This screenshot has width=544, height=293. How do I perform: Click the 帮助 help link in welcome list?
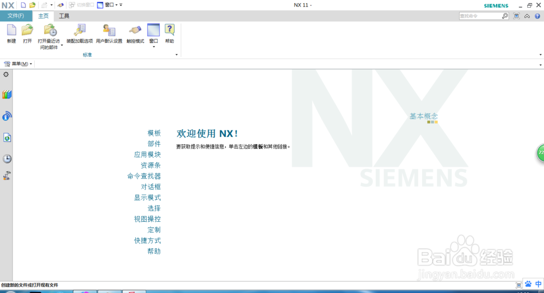pos(154,251)
